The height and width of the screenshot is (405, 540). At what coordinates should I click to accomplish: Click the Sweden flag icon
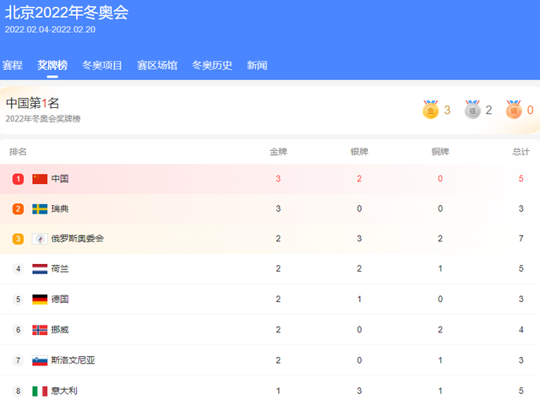coord(40,208)
